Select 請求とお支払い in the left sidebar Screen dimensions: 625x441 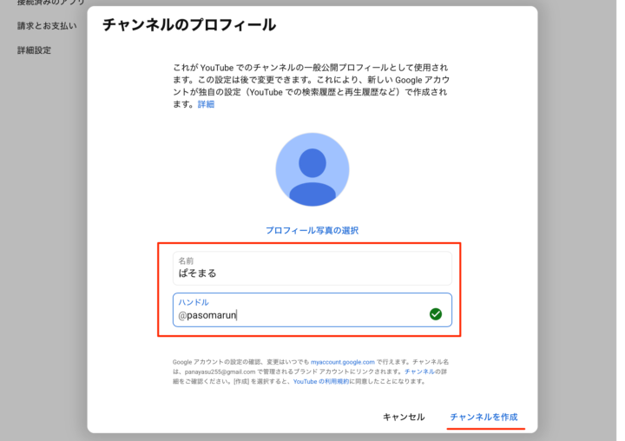[47, 25]
